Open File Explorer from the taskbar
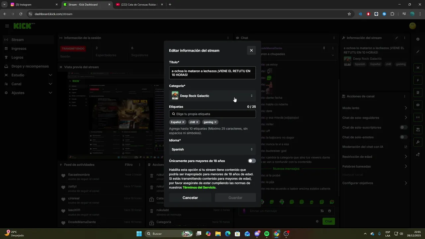Image resolution: width=425 pixels, height=239 pixels. pyautogui.click(x=218, y=234)
